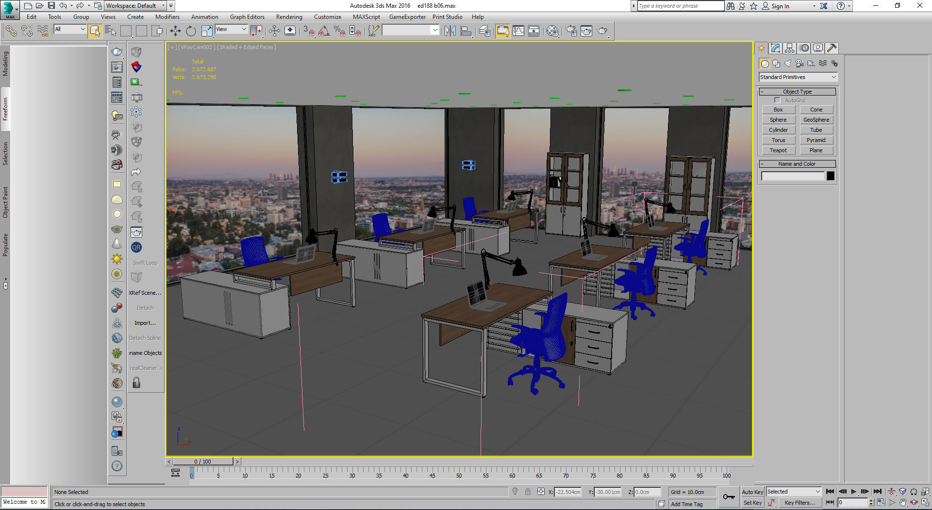Enable the AutoGrid checkbox
Viewport: 932px width, 510px height.
pos(777,100)
